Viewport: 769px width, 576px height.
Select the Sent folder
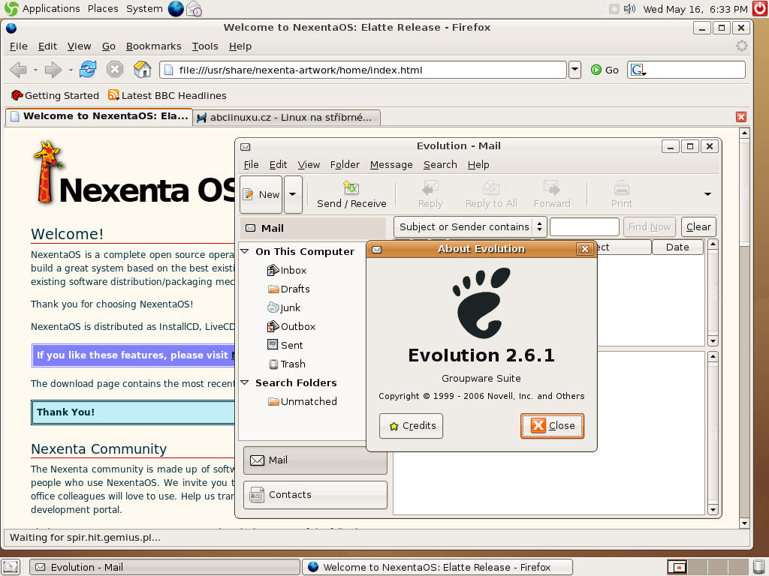[x=285, y=345]
